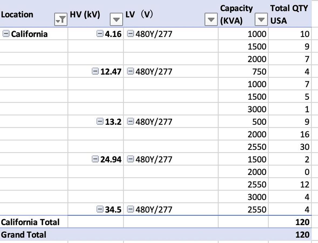The width and height of the screenshot is (318, 243).
Task: Select the California Total row label
Action: 30,222
